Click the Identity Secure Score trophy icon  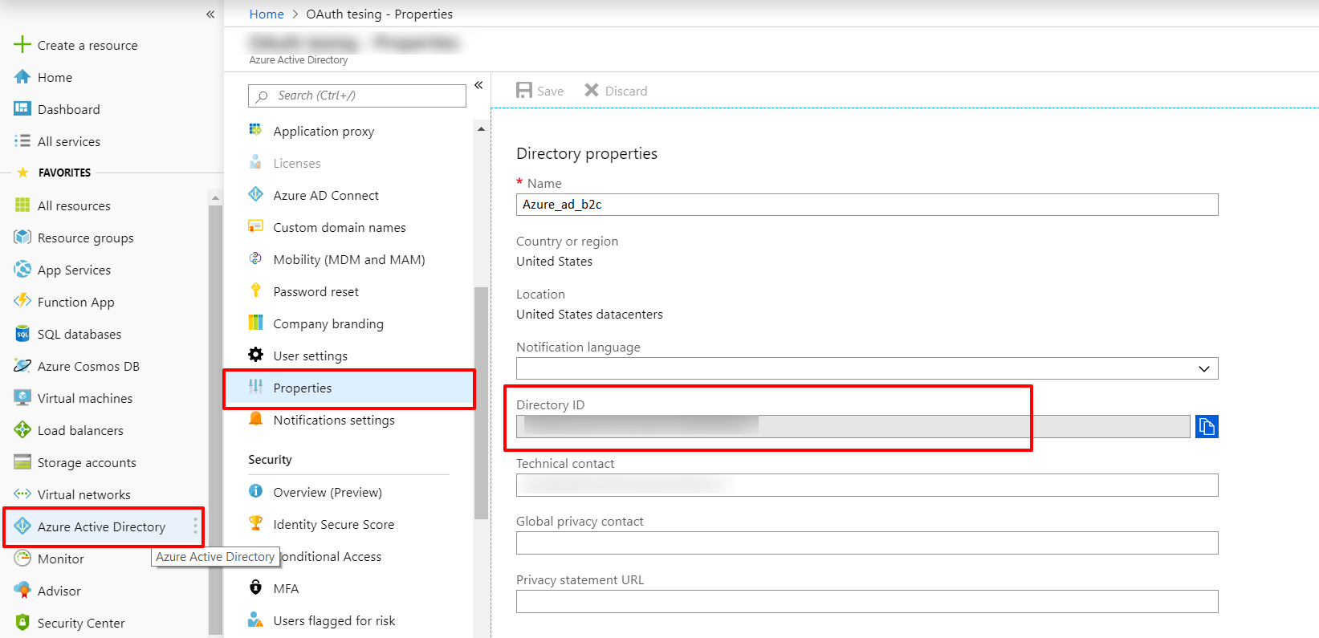click(x=255, y=523)
